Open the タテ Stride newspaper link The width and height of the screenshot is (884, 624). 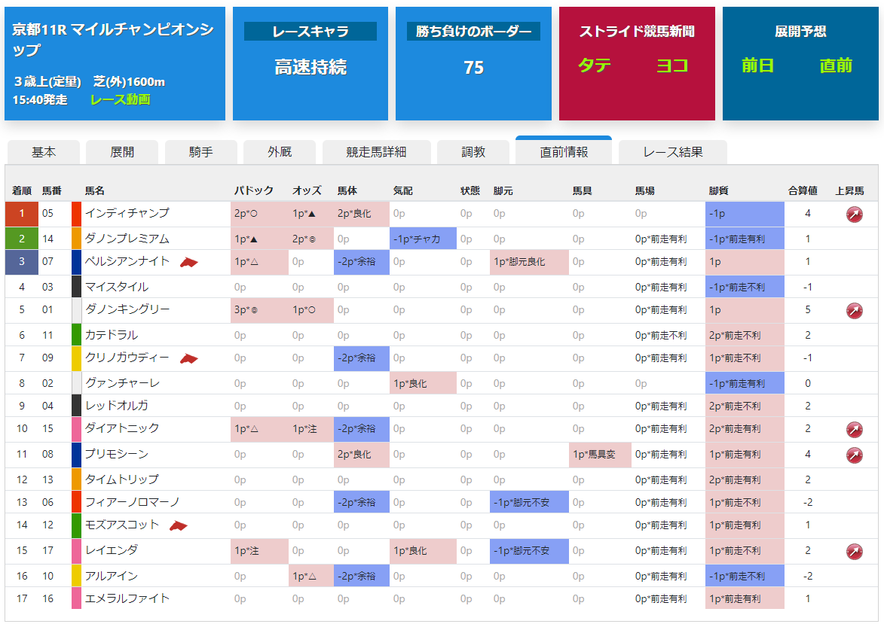pyautogui.click(x=594, y=65)
